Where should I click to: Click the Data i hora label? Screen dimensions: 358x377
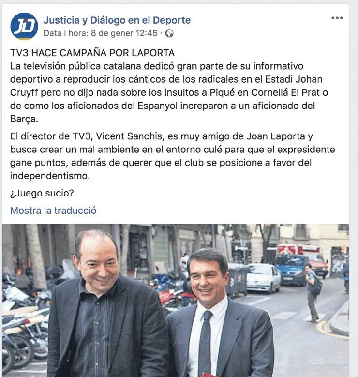pyautogui.click(x=66, y=33)
